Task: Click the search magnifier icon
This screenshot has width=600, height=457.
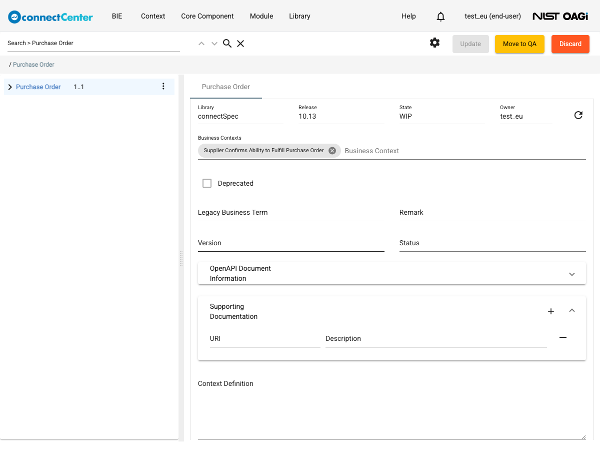Action: click(x=227, y=44)
